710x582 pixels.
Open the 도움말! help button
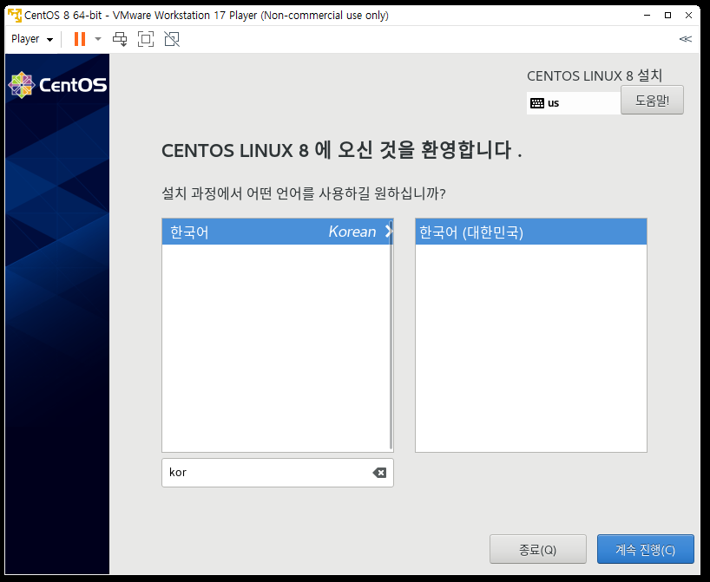coord(652,100)
